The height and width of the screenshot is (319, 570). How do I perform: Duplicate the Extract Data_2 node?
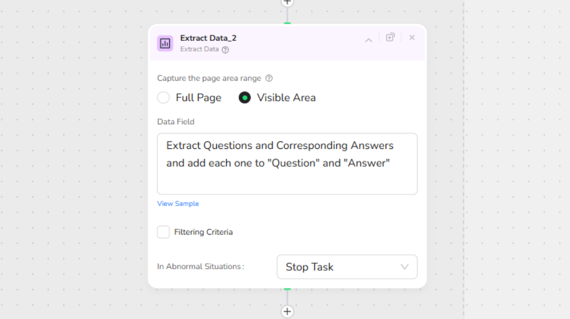pyautogui.click(x=390, y=37)
